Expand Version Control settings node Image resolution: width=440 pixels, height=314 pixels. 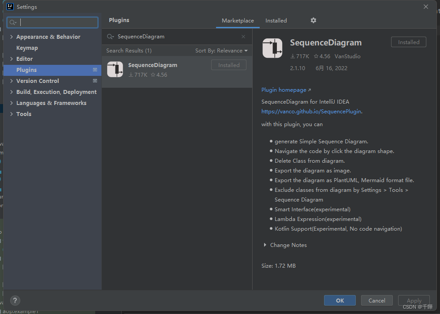pyautogui.click(x=11, y=81)
